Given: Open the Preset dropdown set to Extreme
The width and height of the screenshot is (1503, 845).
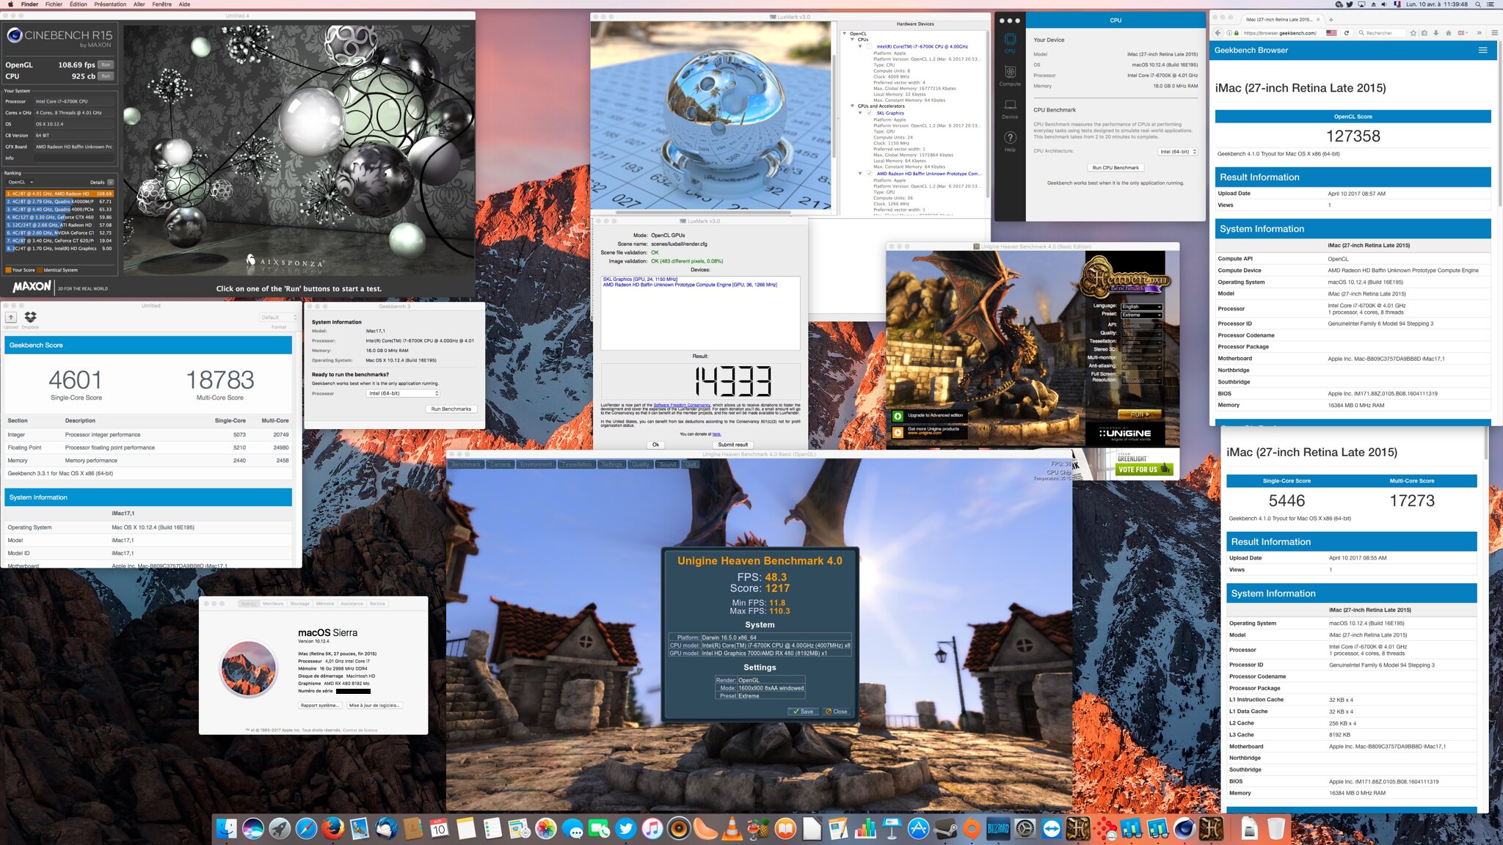Looking at the screenshot, I should (1142, 315).
